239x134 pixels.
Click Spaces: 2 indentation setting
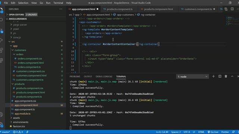tap(176, 132)
